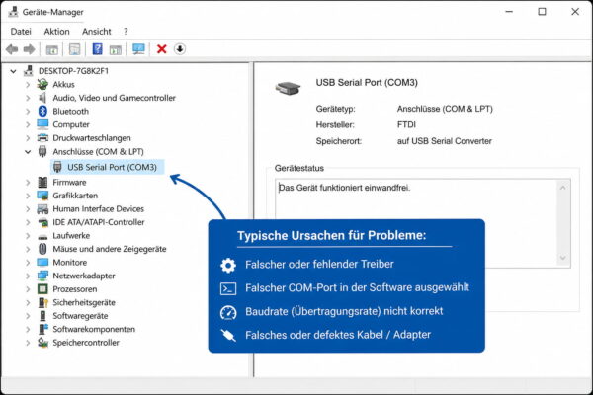
Task: Click the Firmware chip icon
Action: [x=42, y=182]
